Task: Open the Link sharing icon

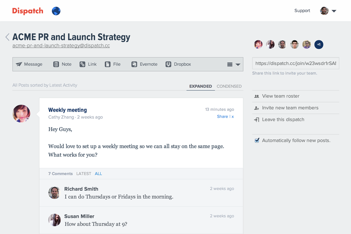Action: click(x=82, y=64)
